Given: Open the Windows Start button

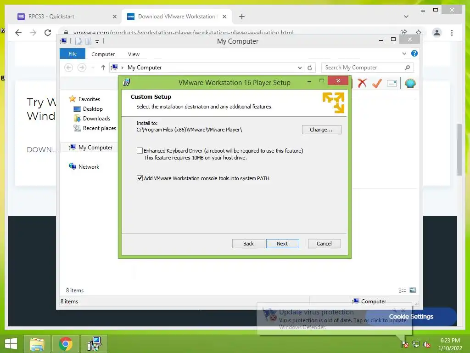Looking at the screenshot, I should click(x=11, y=344).
